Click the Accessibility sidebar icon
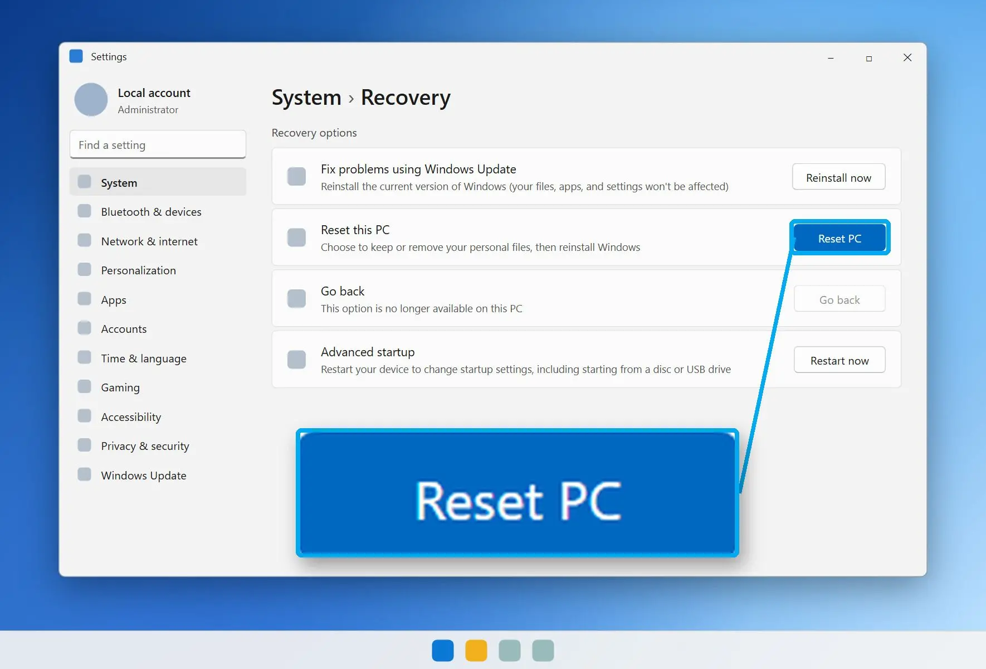Image resolution: width=986 pixels, height=669 pixels. click(84, 416)
